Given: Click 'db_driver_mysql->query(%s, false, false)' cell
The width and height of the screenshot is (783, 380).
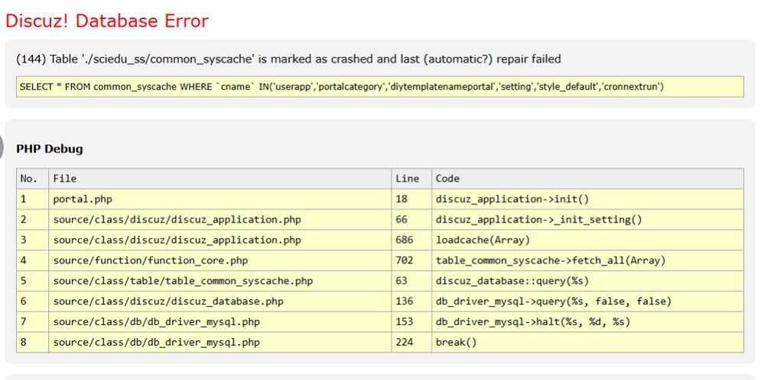Looking at the screenshot, I should (x=588, y=301).
